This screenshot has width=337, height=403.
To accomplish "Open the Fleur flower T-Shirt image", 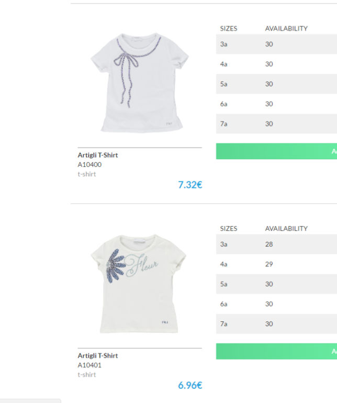I will pyautogui.click(x=139, y=284).
